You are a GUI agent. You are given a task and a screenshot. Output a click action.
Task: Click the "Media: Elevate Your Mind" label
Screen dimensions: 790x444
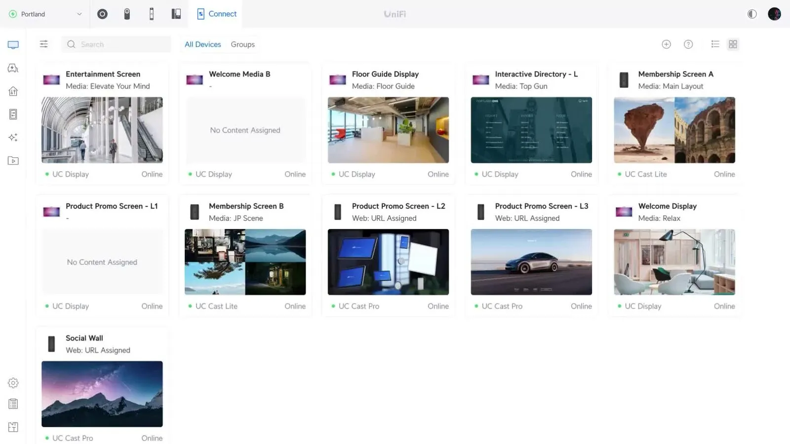108,86
